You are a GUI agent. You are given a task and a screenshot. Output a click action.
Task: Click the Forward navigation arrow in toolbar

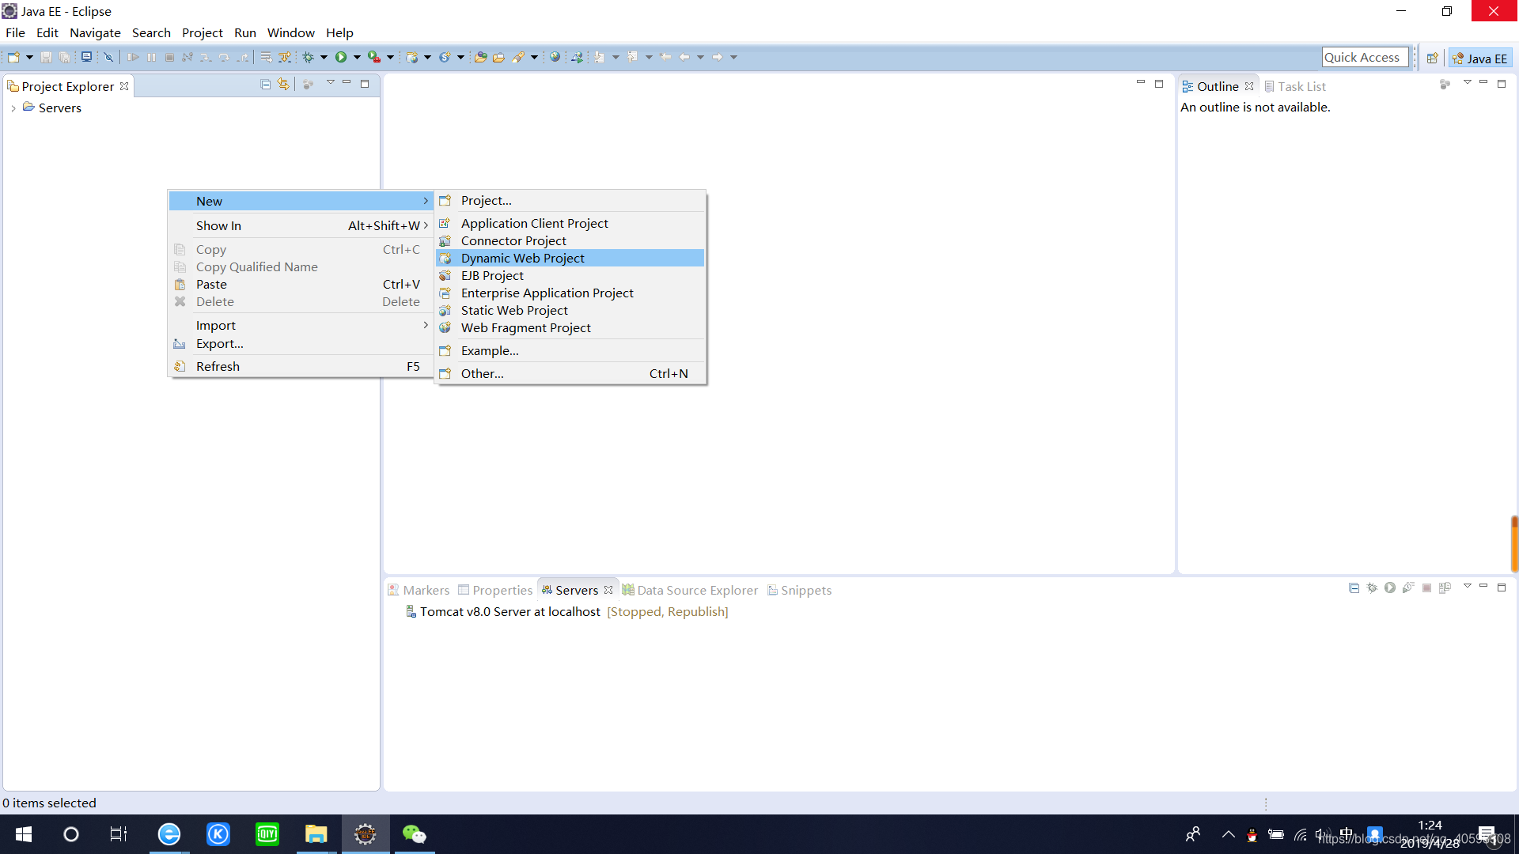[717, 57]
